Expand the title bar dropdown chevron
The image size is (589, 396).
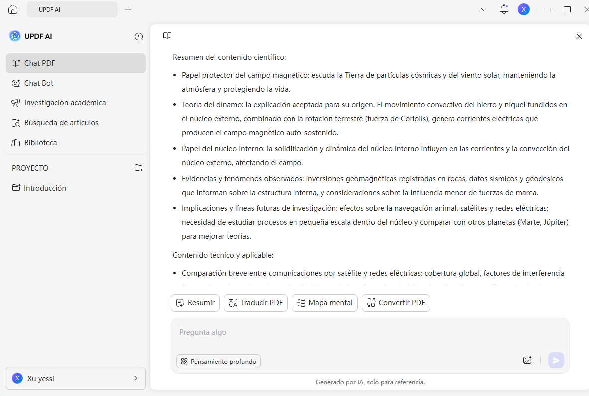(484, 10)
